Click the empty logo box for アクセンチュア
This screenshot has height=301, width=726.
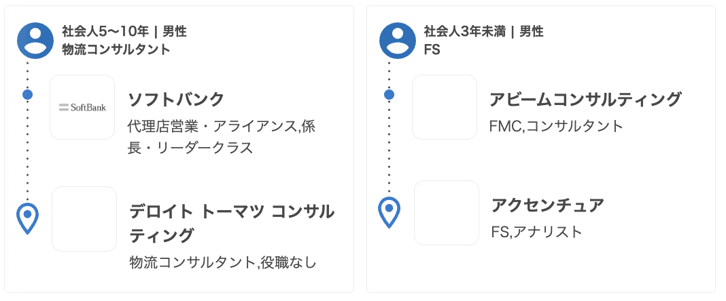click(x=447, y=213)
